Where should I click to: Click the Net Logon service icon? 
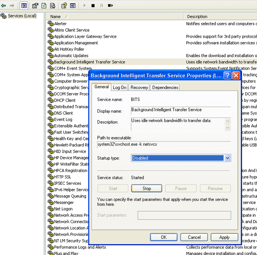(51, 208)
